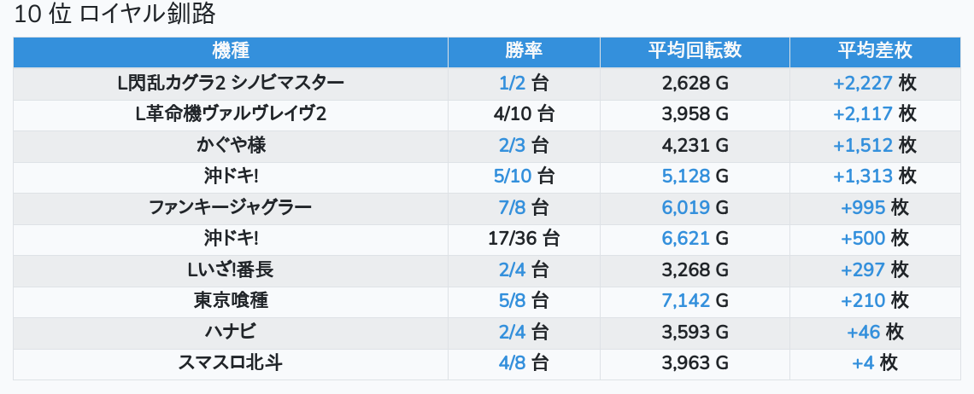Click the 1/2 win rate value
The width and height of the screenshot is (974, 394).
click(x=512, y=83)
